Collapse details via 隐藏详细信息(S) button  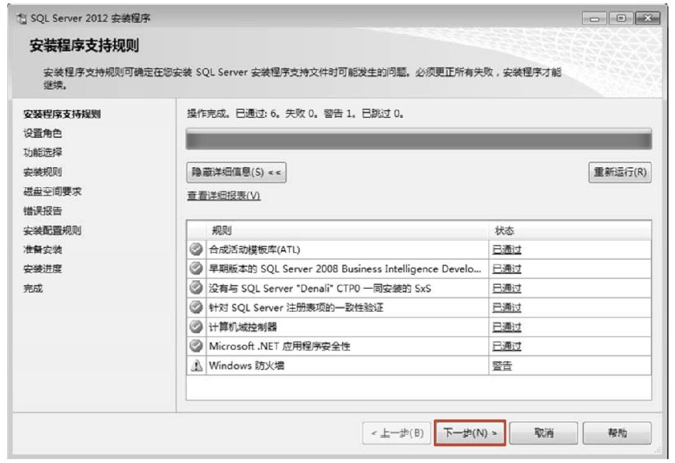click(x=237, y=172)
